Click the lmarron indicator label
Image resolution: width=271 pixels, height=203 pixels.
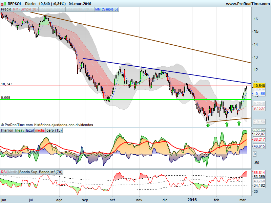pos(7,130)
